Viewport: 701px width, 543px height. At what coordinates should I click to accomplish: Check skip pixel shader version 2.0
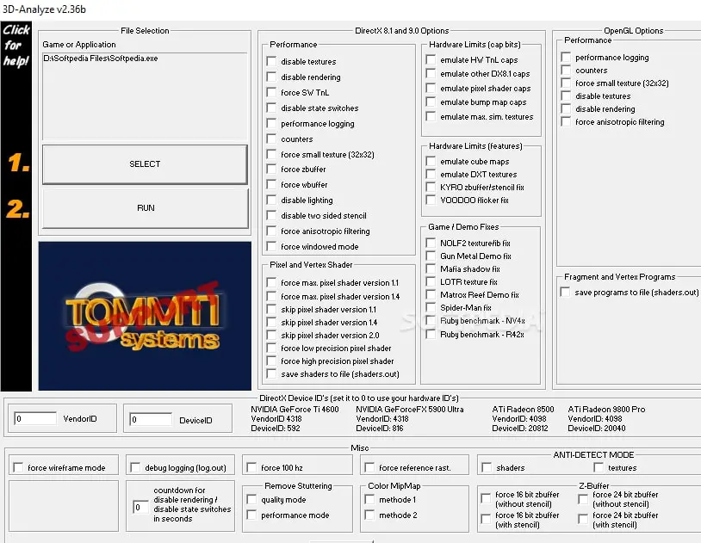click(272, 336)
